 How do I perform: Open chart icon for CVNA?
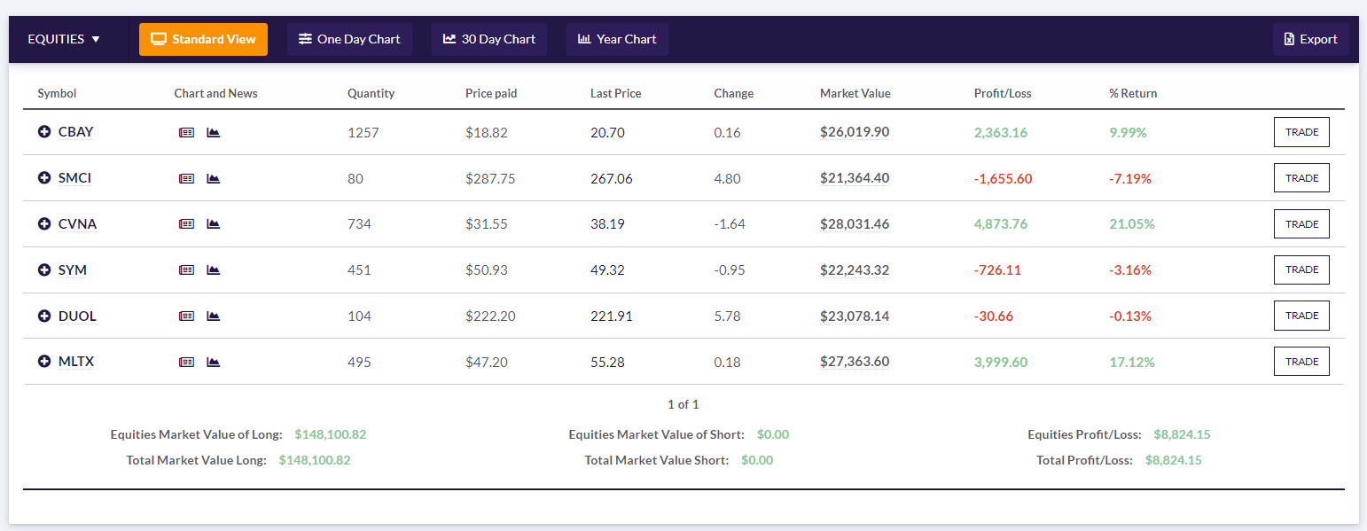[x=214, y=224]
